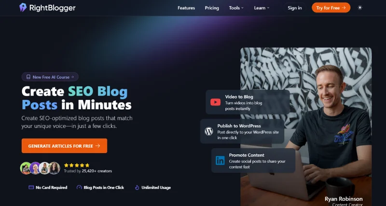This screenshot has width=386, height=206.
Task: Click the WordPress icon in Publish card
Action: click(209, 131)
